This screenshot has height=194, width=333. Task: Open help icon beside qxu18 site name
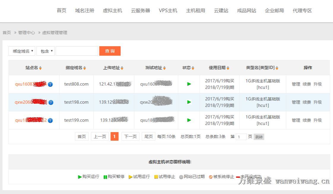point(50,121)
